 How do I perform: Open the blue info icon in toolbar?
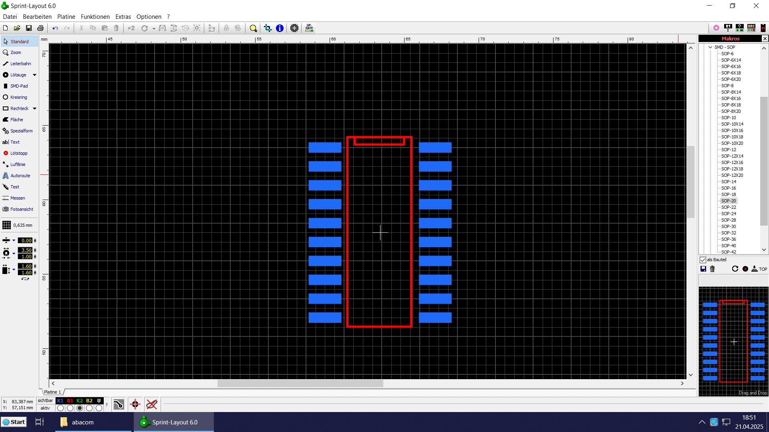pos(280,28)
